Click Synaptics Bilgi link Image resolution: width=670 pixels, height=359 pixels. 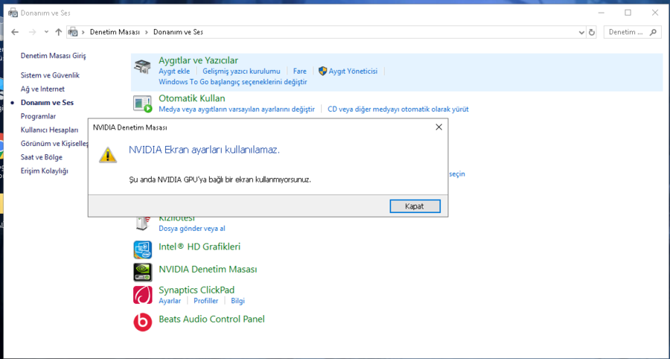click(237, 301)
